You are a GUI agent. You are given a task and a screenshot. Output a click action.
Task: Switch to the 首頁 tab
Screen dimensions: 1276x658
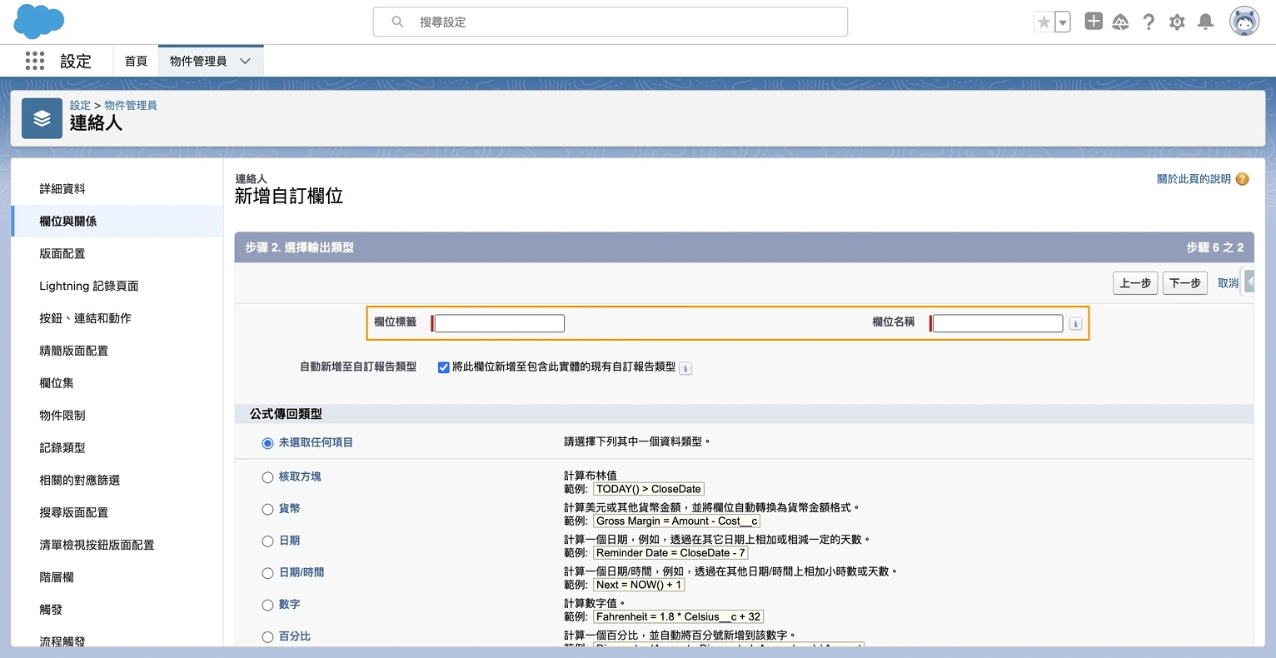(x=136, y=60)
